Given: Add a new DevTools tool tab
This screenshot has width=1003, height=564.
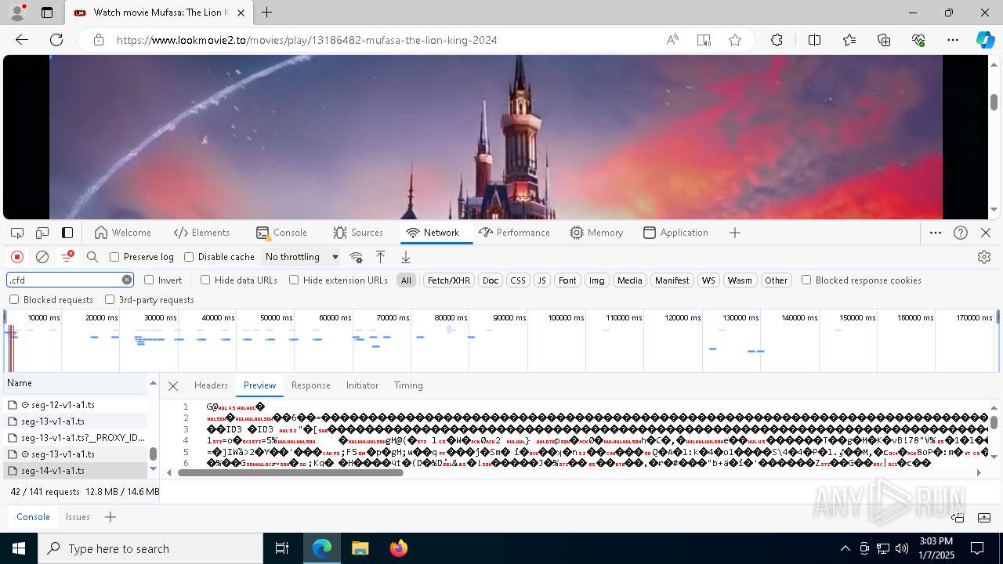Looking at the screenshot, I should click(x=735, y=233).
